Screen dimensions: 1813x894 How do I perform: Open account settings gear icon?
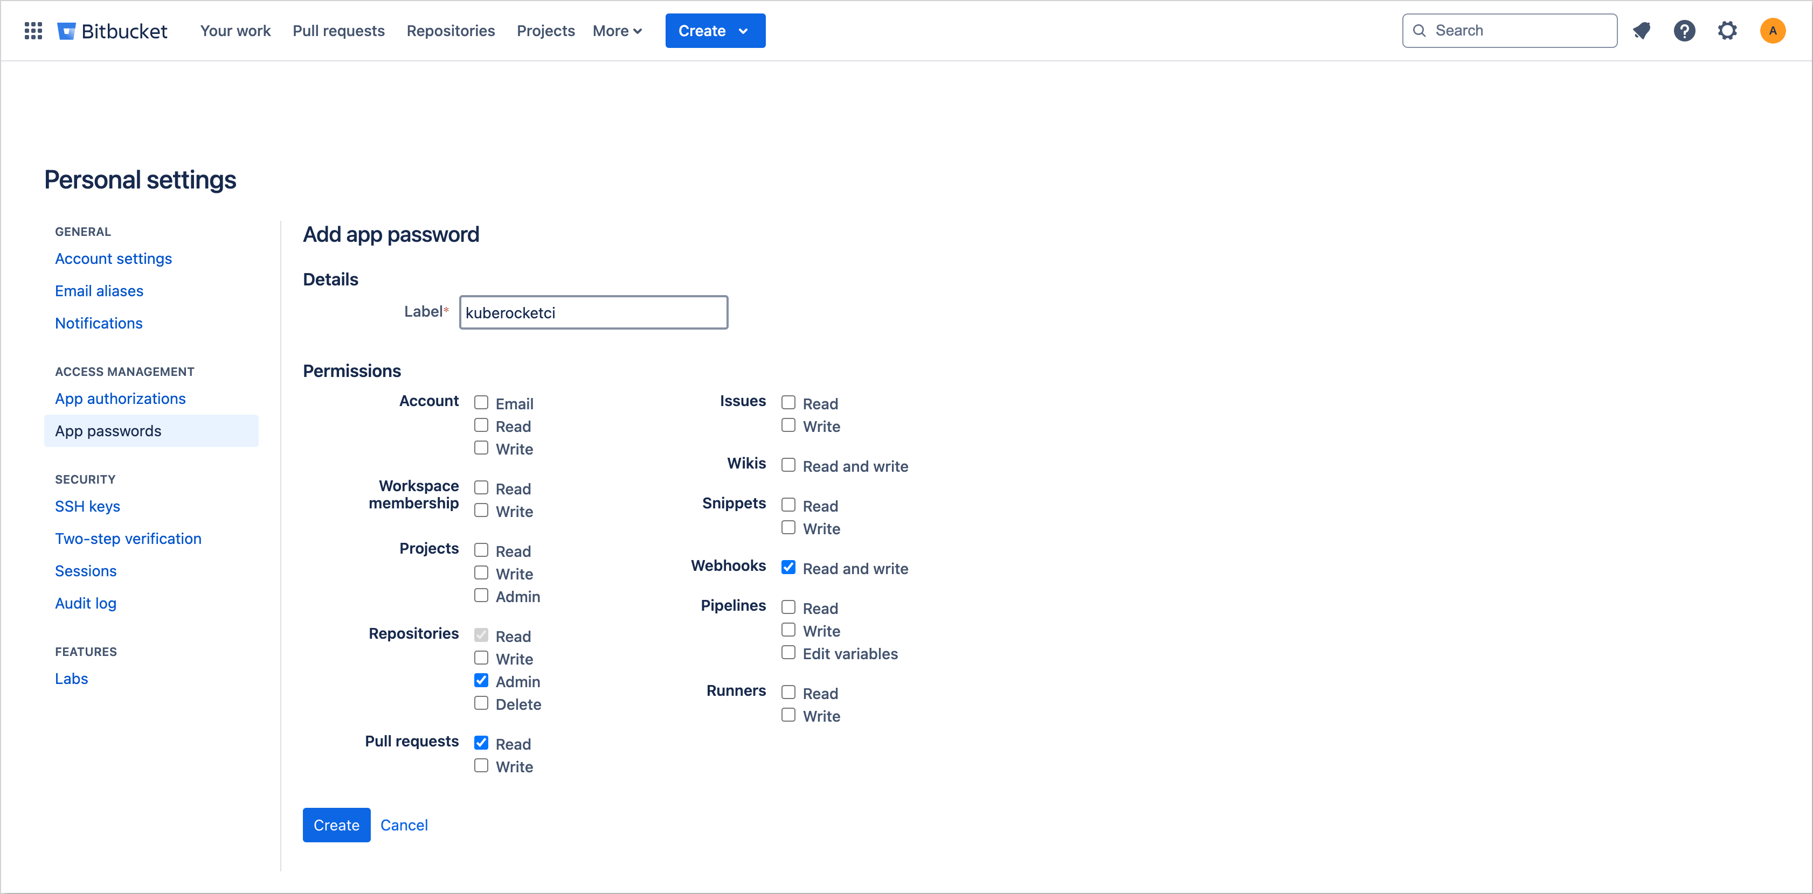pyautogui.click(x=1727, y=31)
